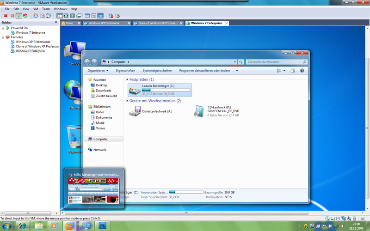Collapse the Powered On tree node
Image resolution: width=370 pixels, height=231 pixels.
click(x=3, y=28)
